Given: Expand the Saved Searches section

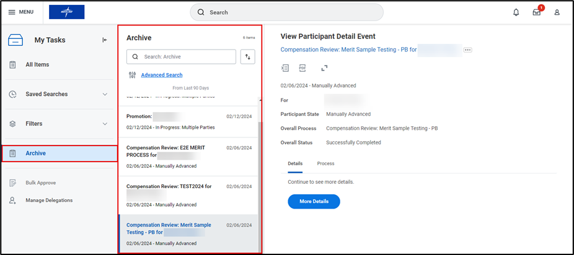Looking at the screenshot, I should click(105, 94).
